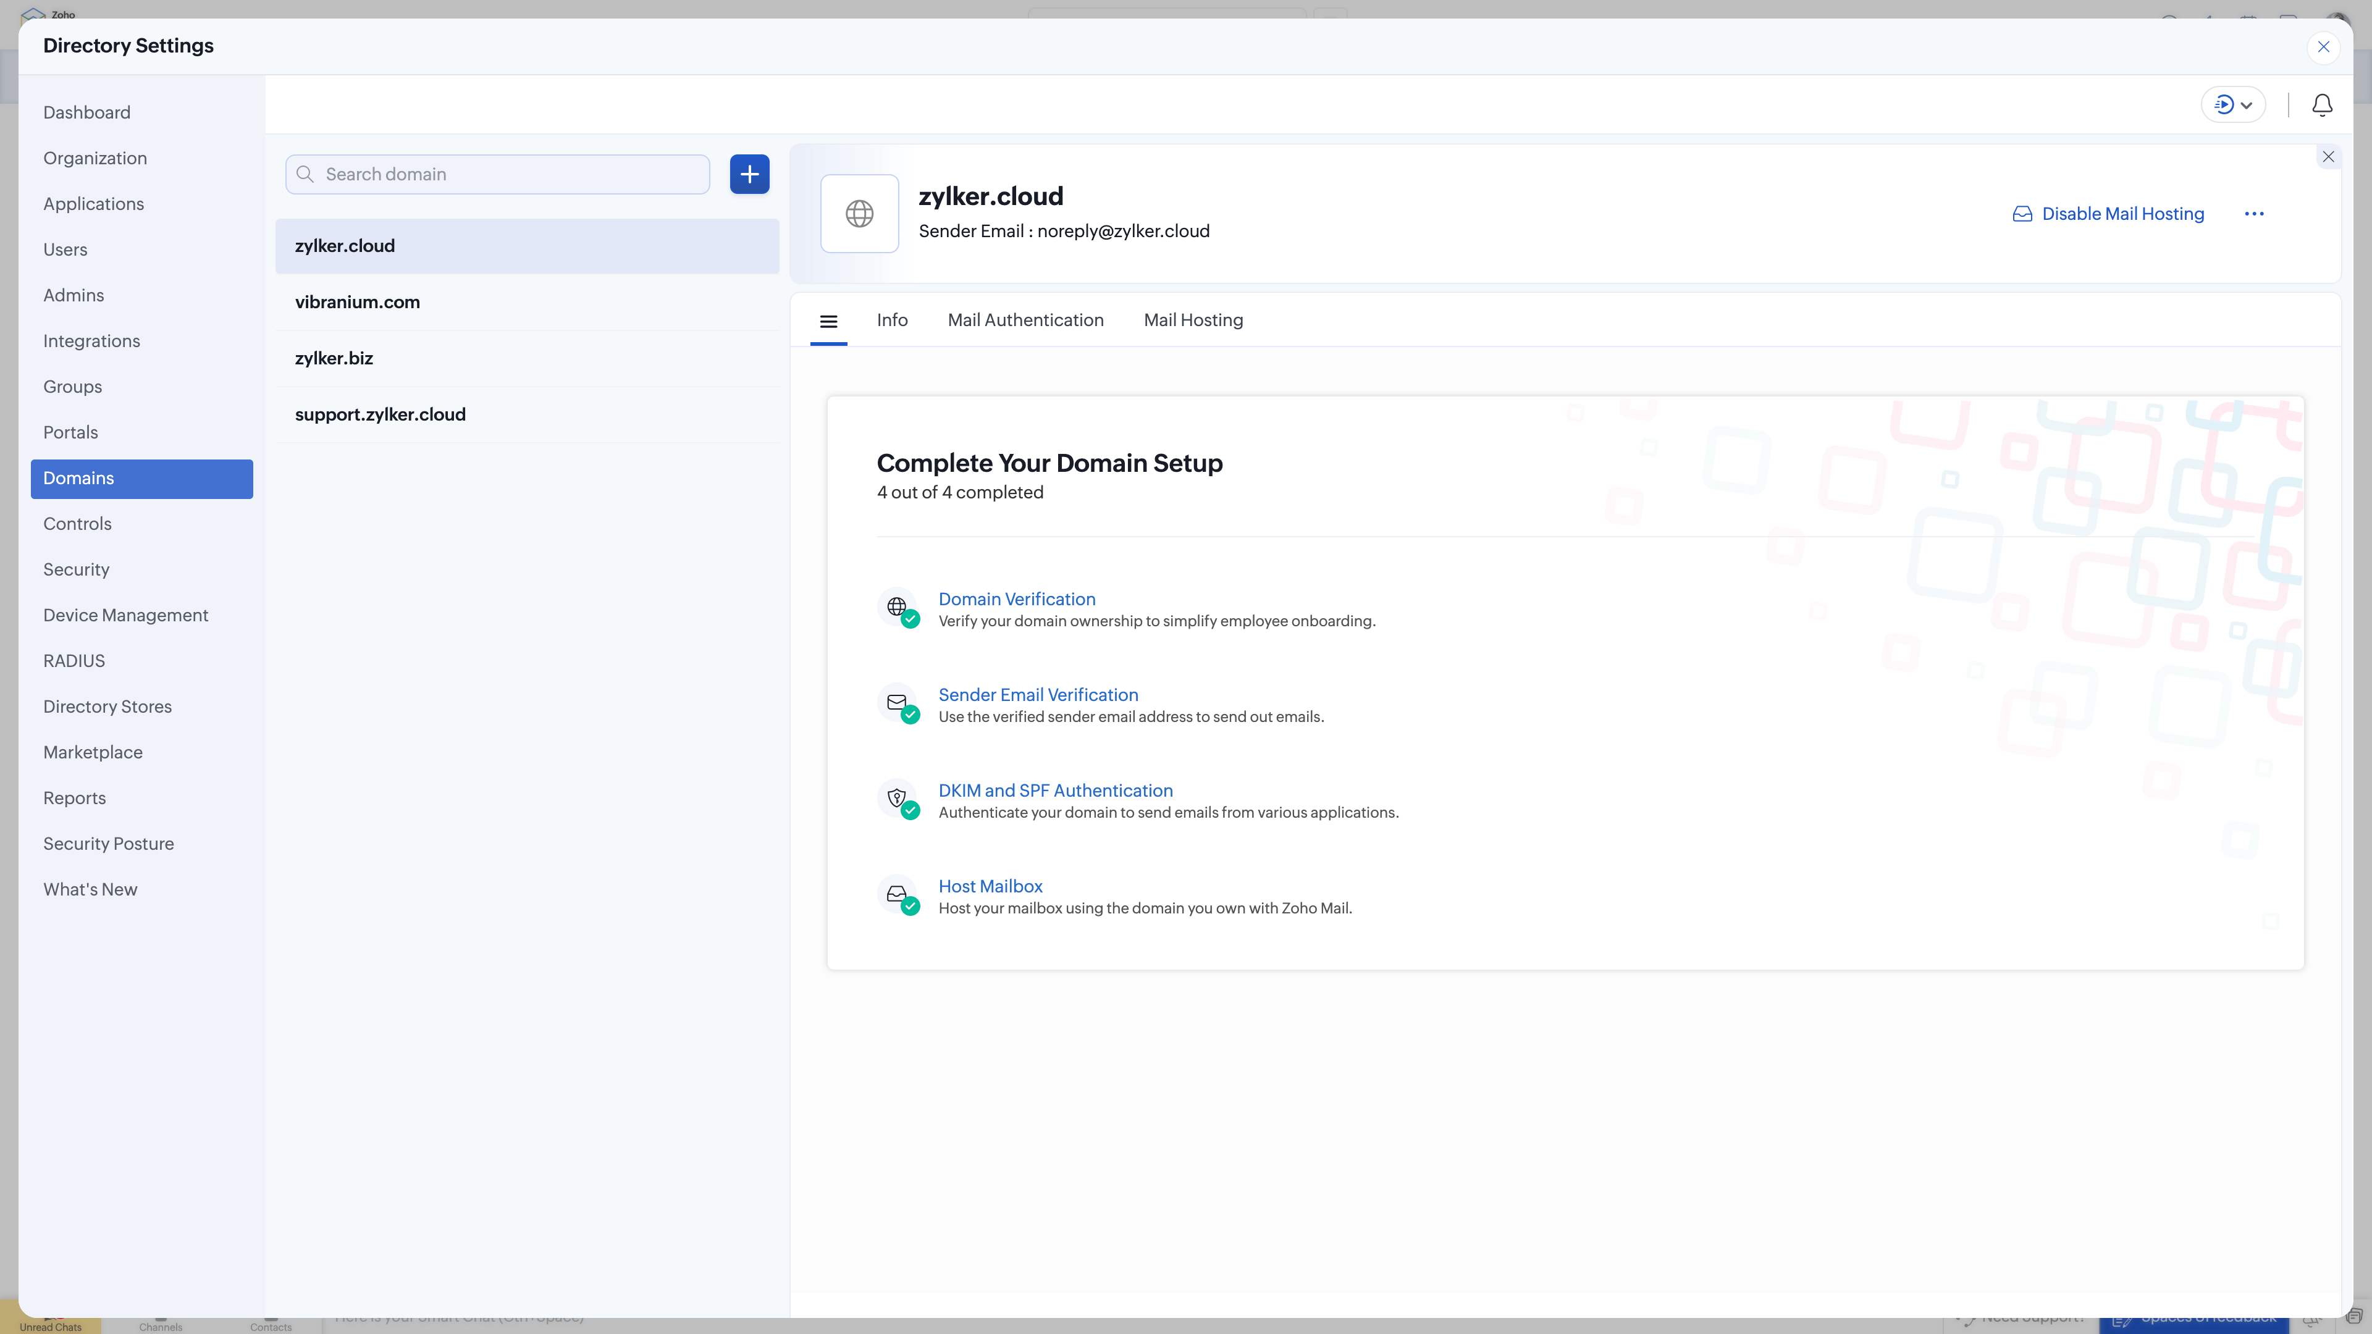2372x1334 pixels.
Task: Click the Sender Email Verification envelope icon
Action: (x=898, y=703)
